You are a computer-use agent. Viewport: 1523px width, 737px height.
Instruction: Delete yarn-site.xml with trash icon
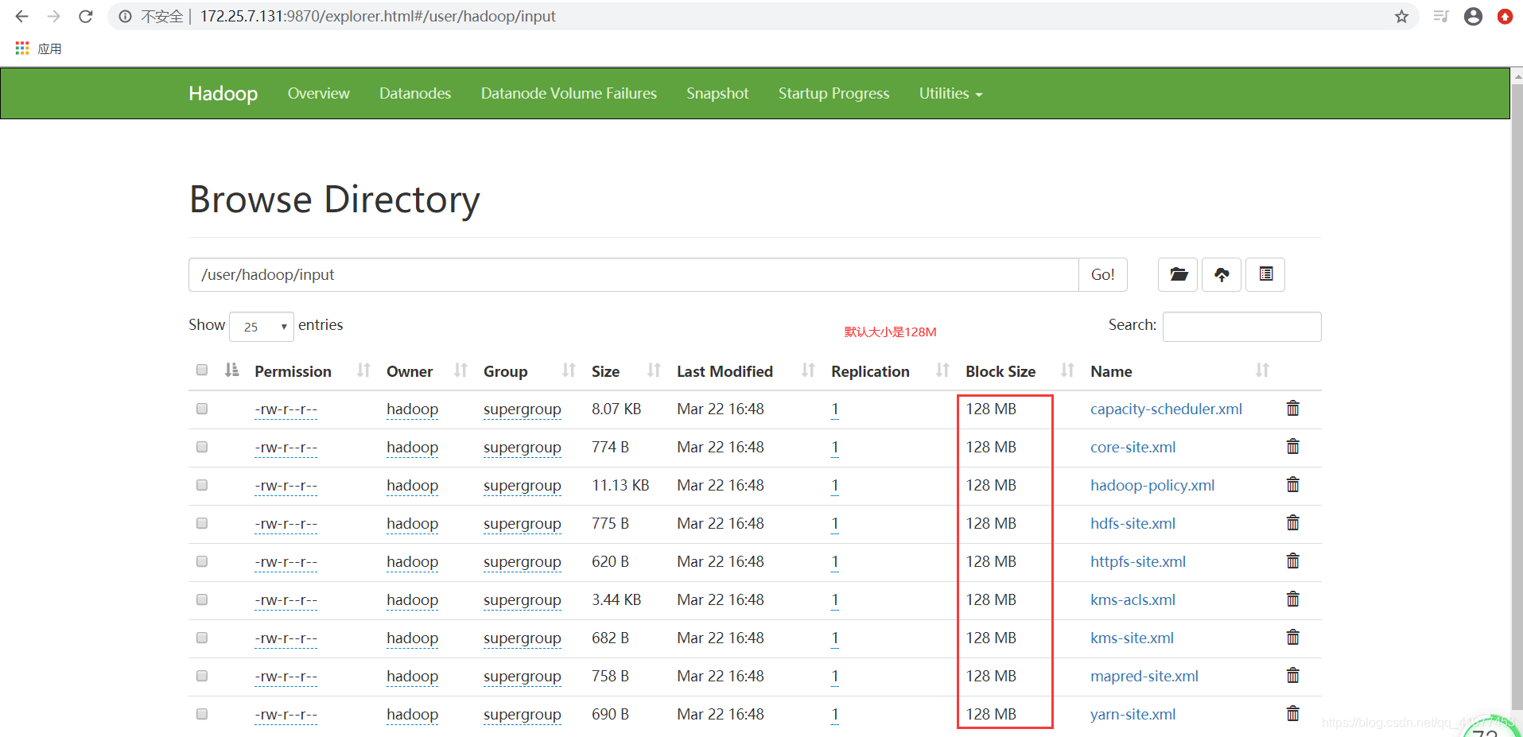(x=1293, y=713)
